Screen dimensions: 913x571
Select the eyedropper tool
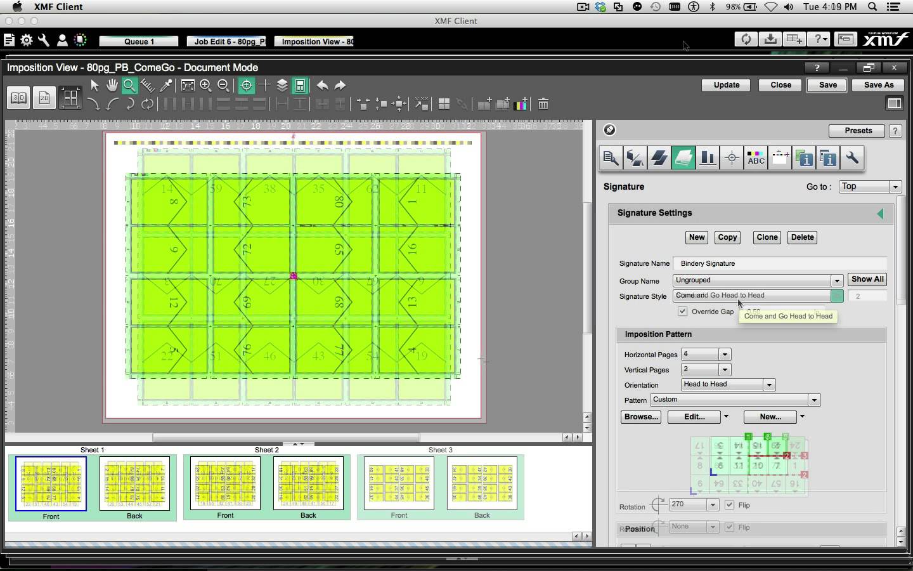(165, 85)
